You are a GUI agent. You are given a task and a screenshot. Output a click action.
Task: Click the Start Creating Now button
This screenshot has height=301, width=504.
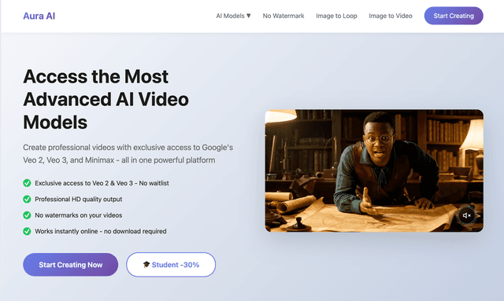(x=70, y=265)
